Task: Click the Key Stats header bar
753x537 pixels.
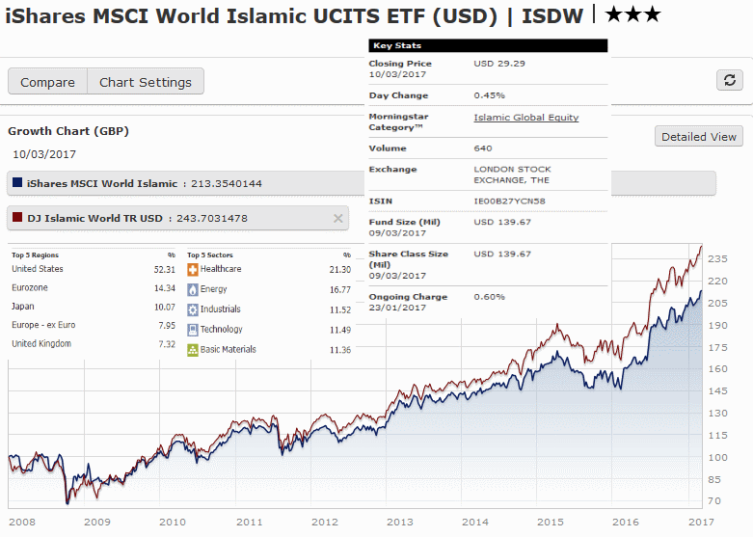Action: click(x=488, y=45)
